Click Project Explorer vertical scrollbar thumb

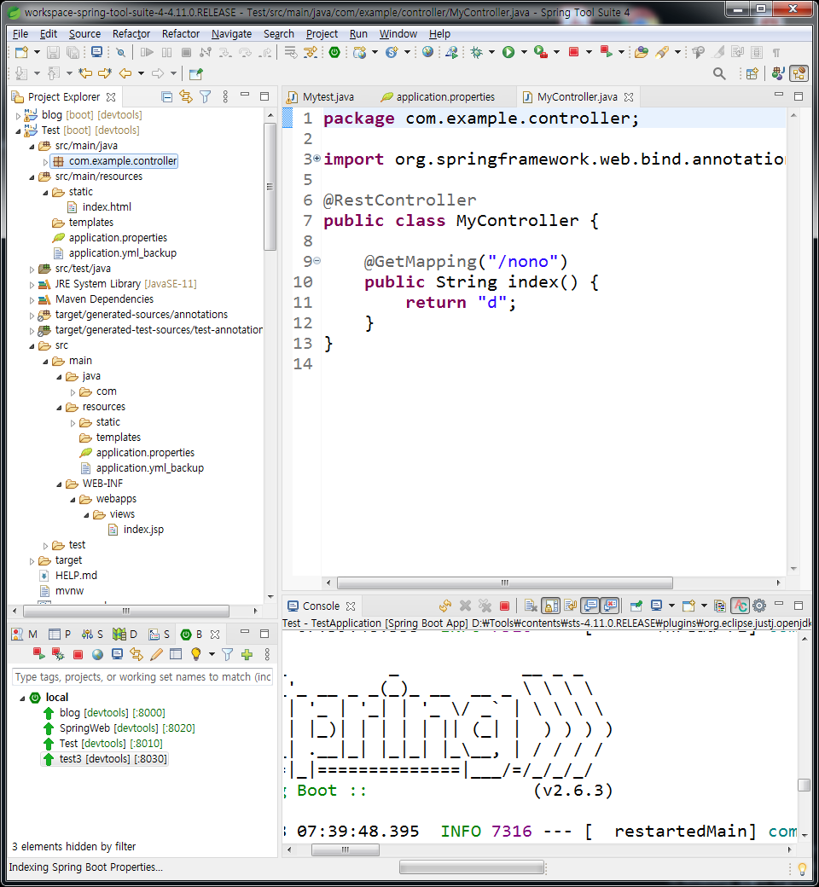point(270,187)
